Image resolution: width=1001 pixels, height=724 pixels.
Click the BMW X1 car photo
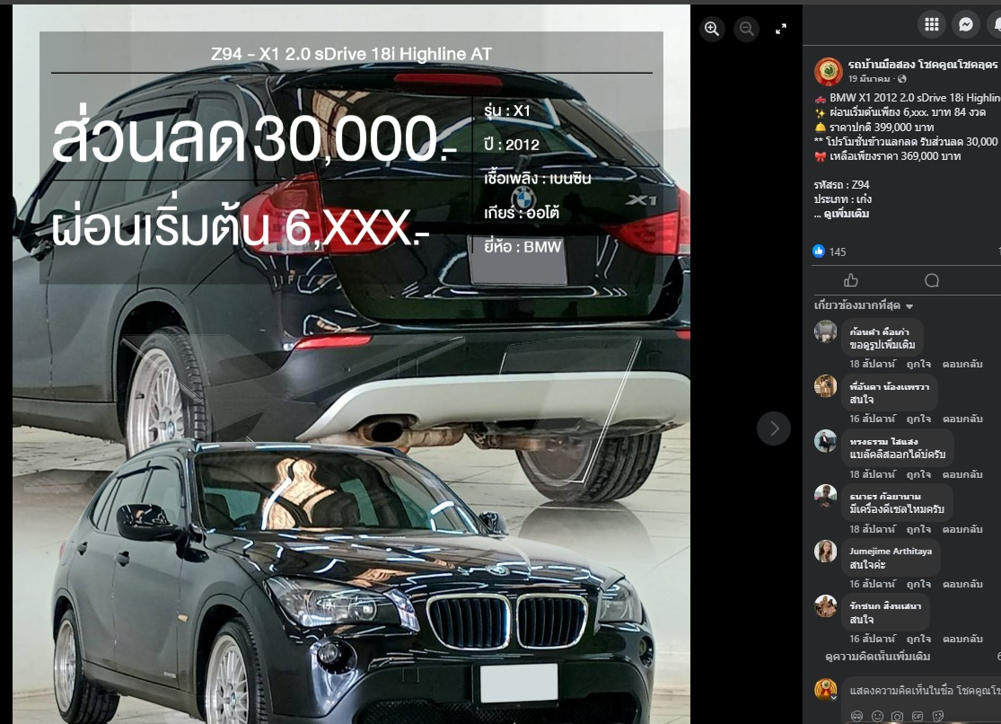351,364
